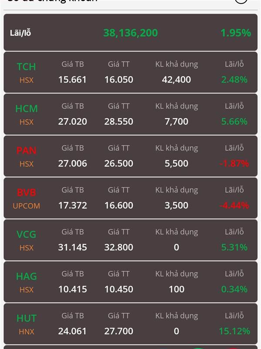The width and height of the screenshot is (261, 349).
Task: Tap HUT profit value 15.12%
Action: point(234,331)
